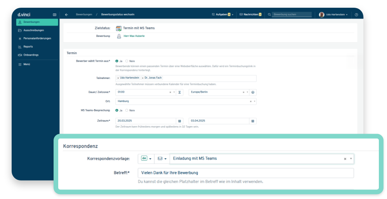Select Nein for MS Teams-Besprechung
This screenshot has height=199, width=387.
[x=127, y=110]
